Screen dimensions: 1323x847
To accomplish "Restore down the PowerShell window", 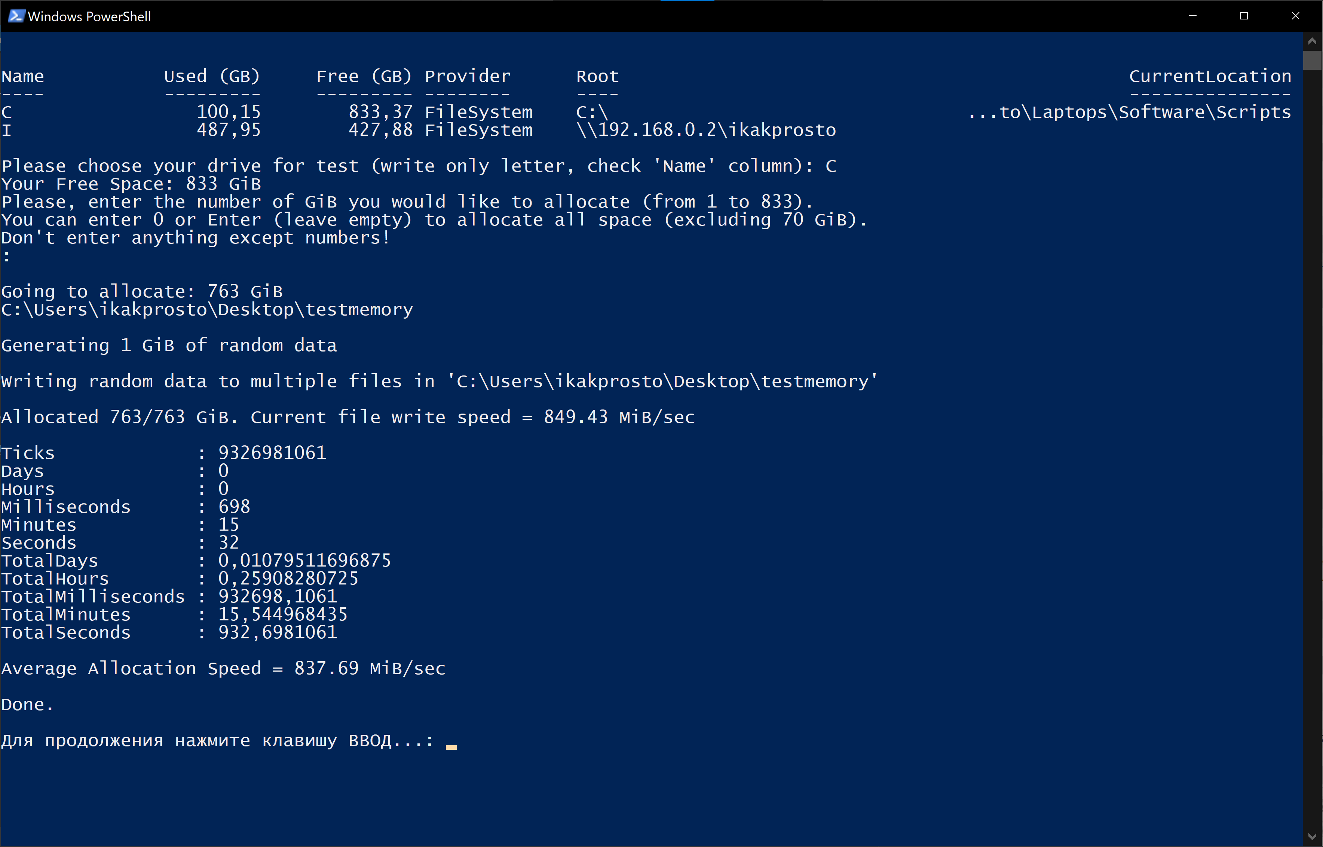I will pos(1244,16).
